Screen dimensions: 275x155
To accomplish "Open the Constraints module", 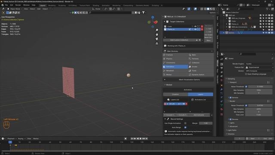I will click(x=175, y=63).
